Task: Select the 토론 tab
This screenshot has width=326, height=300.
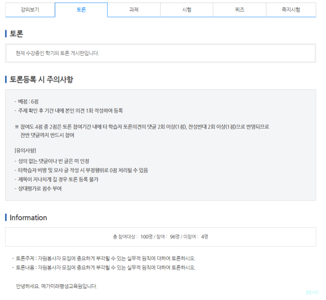Action: (81, 10)
